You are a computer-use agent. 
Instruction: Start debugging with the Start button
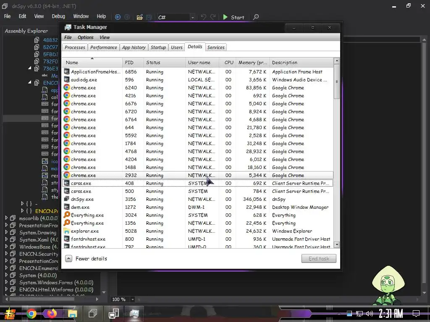[x=233, y=17]
